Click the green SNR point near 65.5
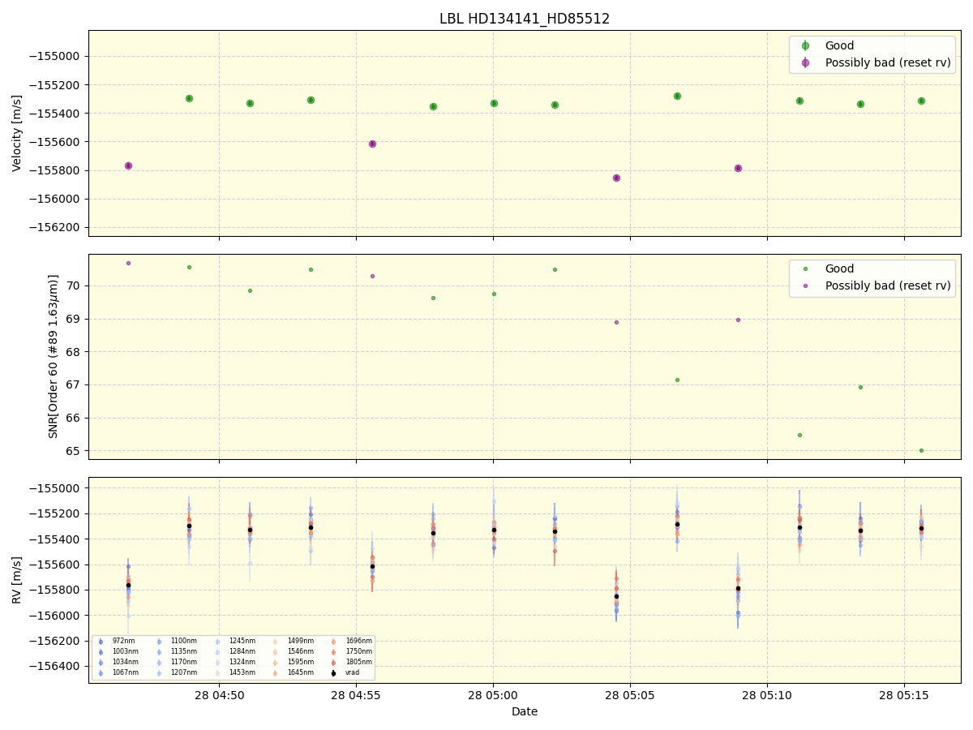This screenshot has height=730, width=973. click(x=799, y=435)
